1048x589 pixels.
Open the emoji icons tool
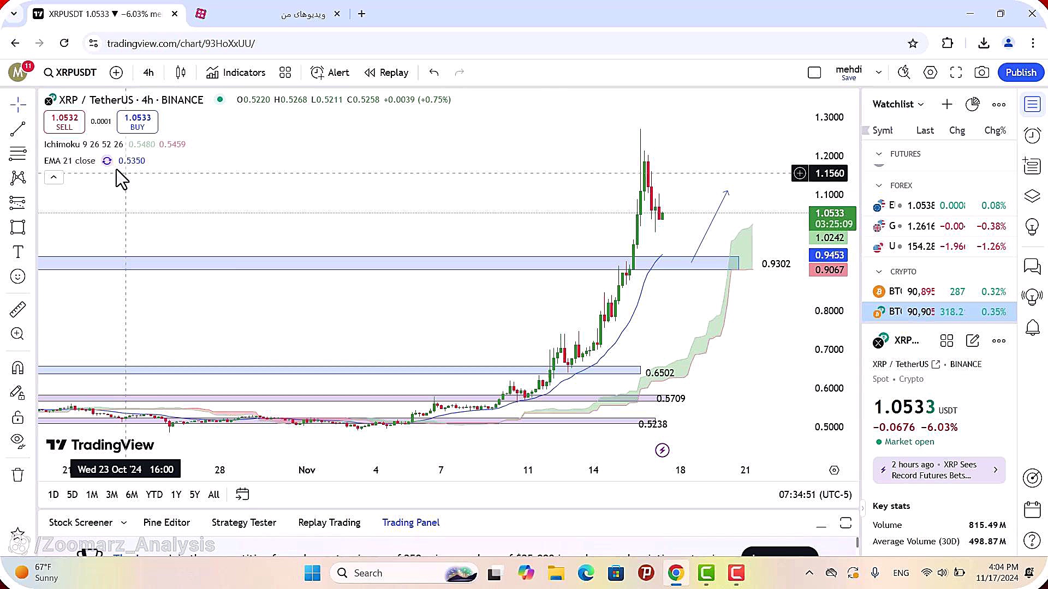(x=18, y=277)
